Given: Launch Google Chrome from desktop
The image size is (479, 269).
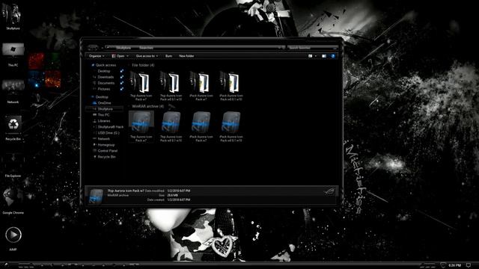Looking at the screenshot, I should 13,201.
